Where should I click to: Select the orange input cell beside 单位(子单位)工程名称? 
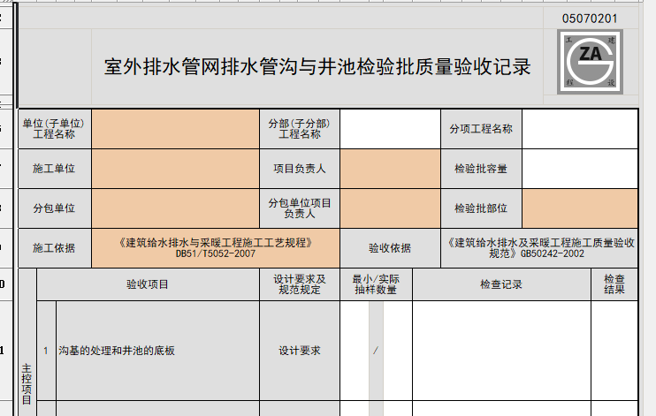[x=174, y=129]
